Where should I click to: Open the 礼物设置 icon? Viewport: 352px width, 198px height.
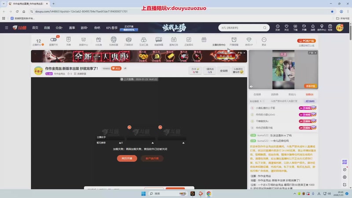pyautogui.click(x=114, y=41)
